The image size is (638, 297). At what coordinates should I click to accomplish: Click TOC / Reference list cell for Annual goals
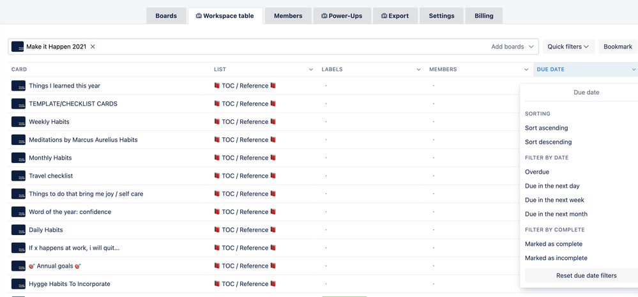point(245,266)
